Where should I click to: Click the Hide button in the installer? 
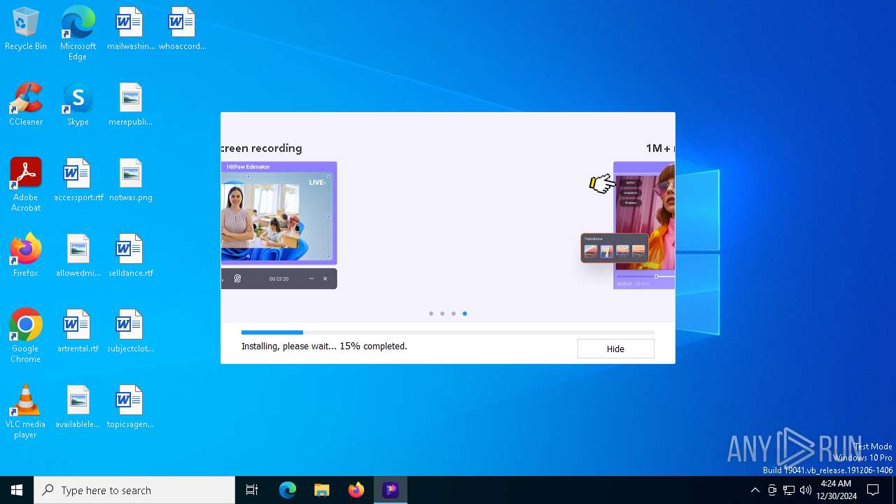pyautogui.click(x=615, y=349)
